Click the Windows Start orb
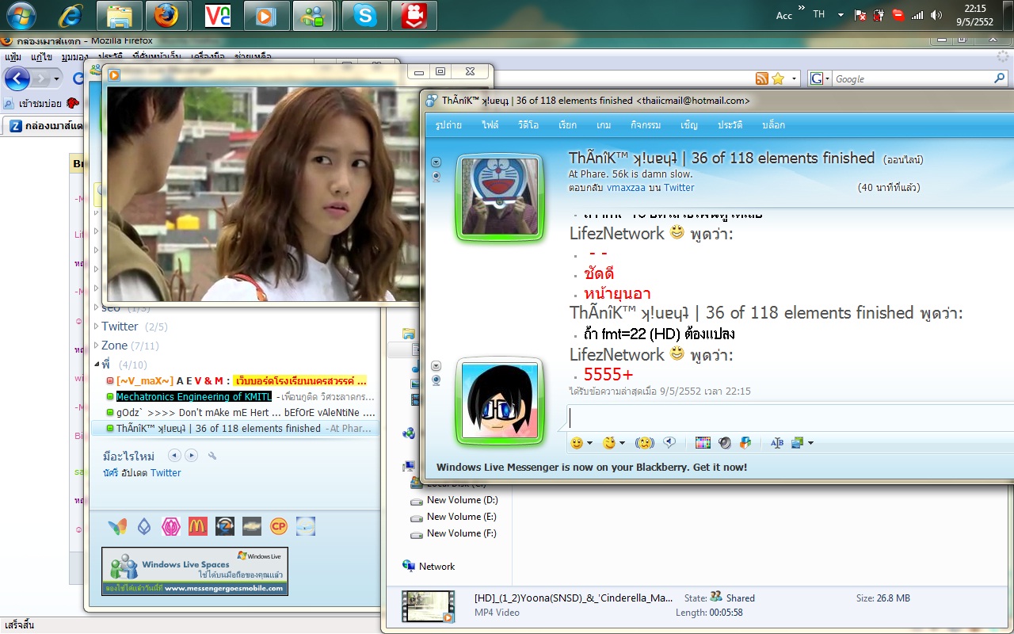This screenshot has height=634, width=1014. tap(20, 16)
